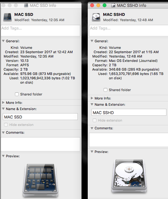Collapse General section in MAC SSD window
Image resolution: width=168 pixels, height=199 pixels.
[3, 41]
